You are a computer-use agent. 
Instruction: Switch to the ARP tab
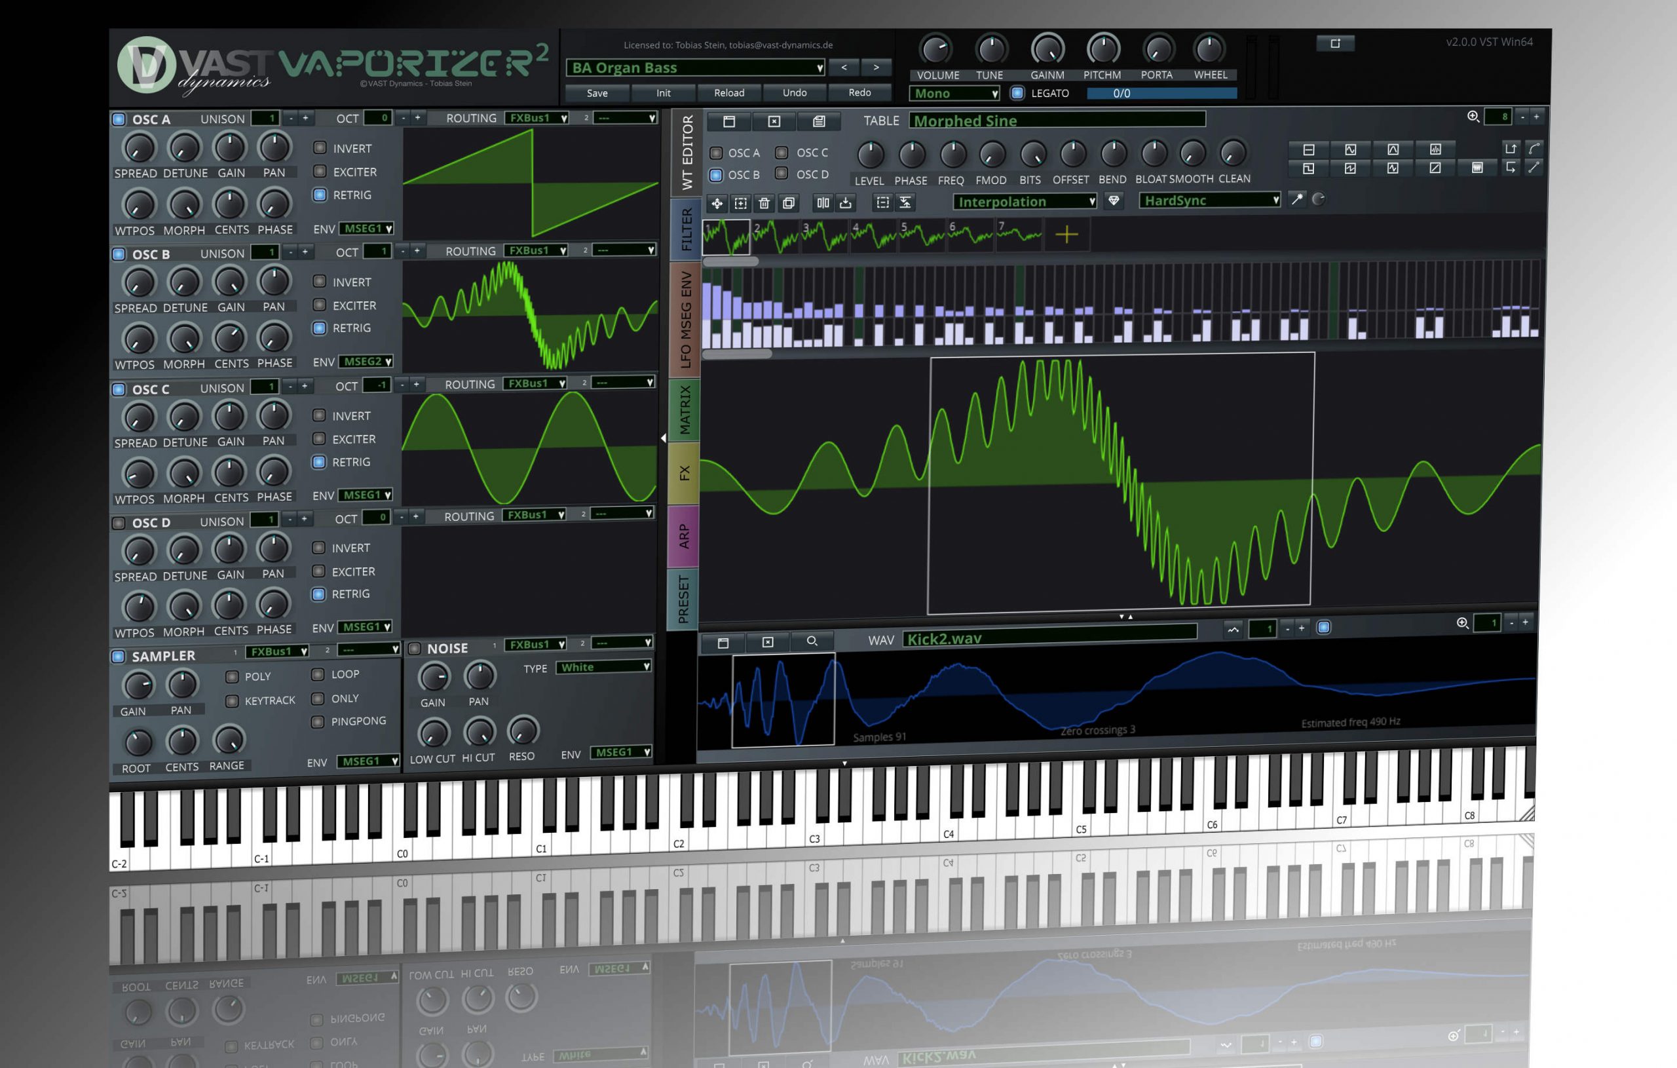click(x=684, y=536)
